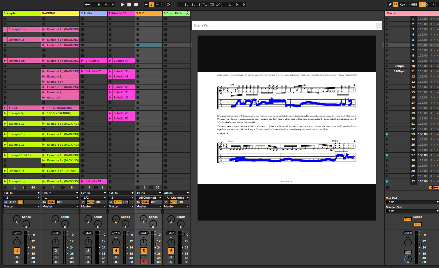The height and width of the screenshot is (268, 439).
Task: Click the Session Record circle button
Action: [x=168, y=4]
